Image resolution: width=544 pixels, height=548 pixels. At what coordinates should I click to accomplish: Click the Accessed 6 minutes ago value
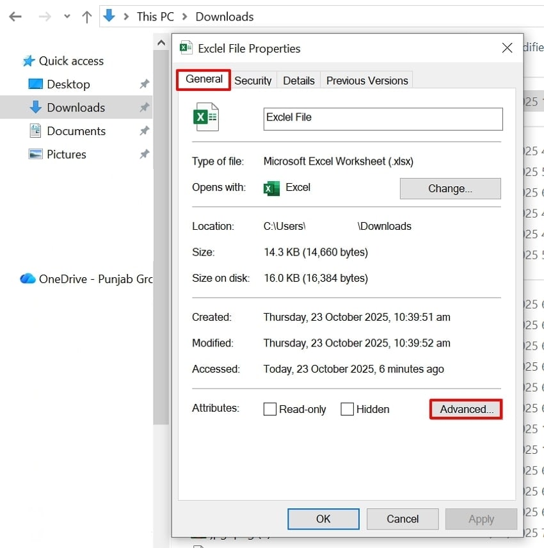point(353,369)
